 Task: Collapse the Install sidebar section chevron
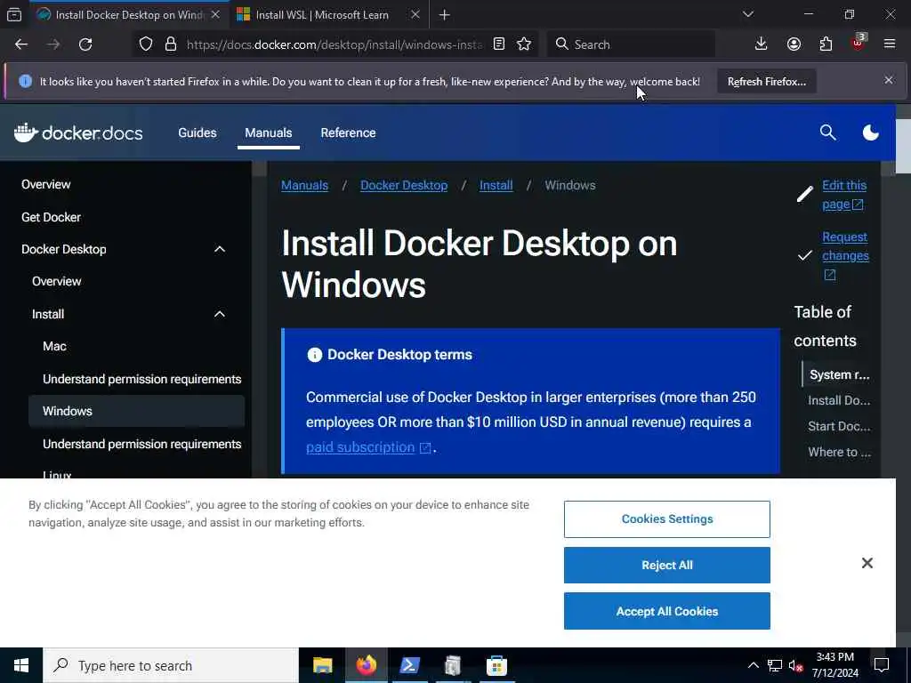219,314
